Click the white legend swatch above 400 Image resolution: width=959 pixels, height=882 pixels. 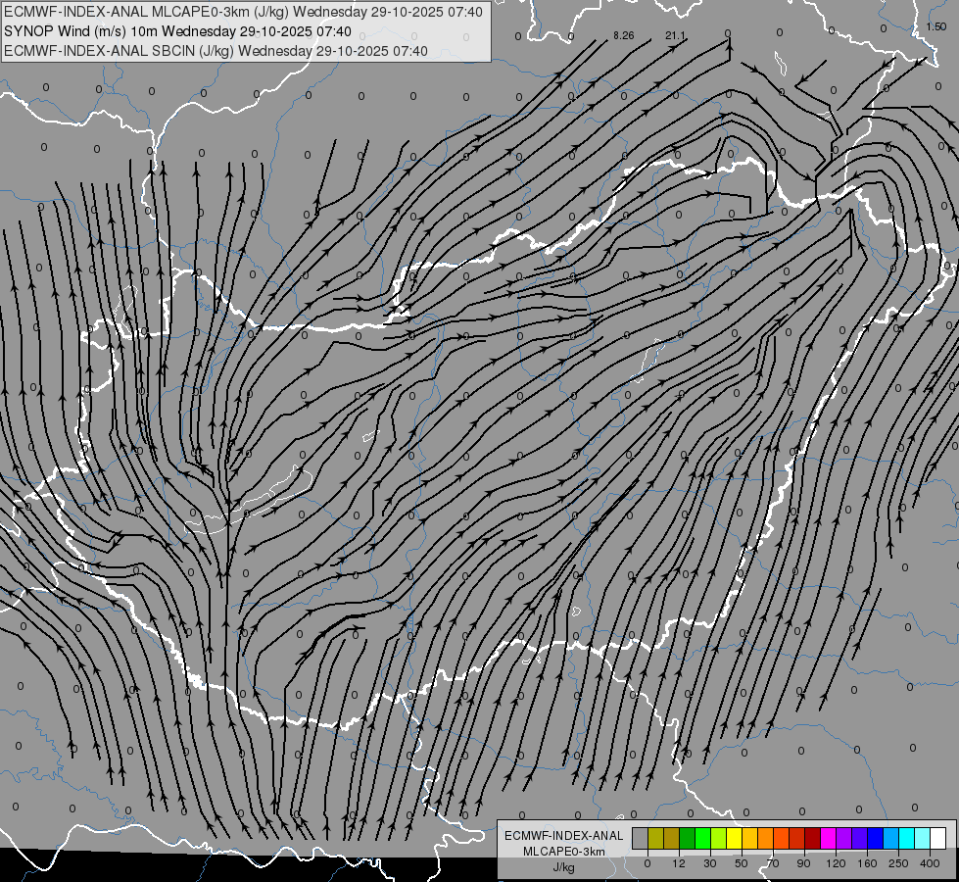coord(938,838)
